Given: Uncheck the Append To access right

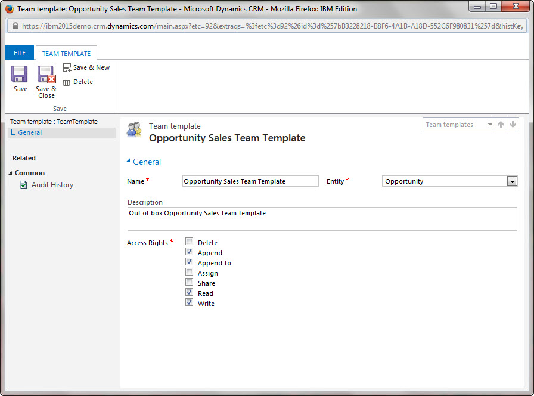Looking at the screenshot, I should pyautogui.click(x=189, y=262).
